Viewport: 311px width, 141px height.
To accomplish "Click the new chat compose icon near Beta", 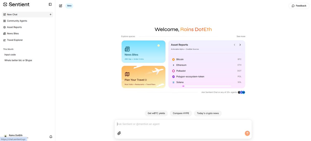I will click(x=61, y=6).
